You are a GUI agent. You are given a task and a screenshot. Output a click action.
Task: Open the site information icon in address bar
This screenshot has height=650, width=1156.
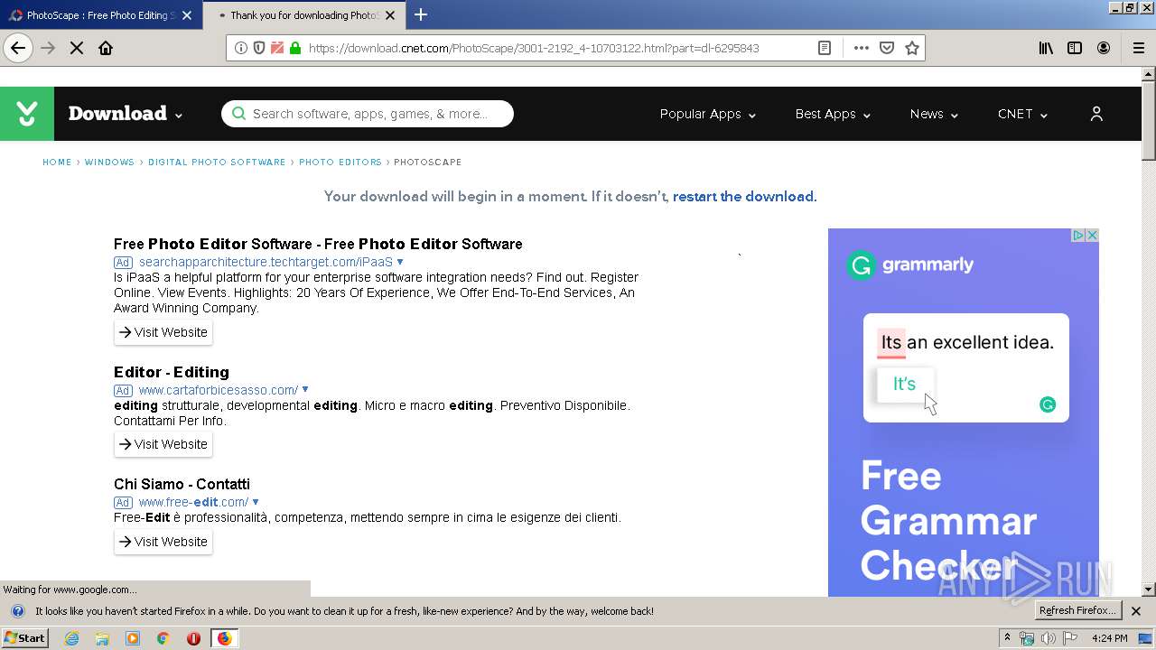pos(241,48)
